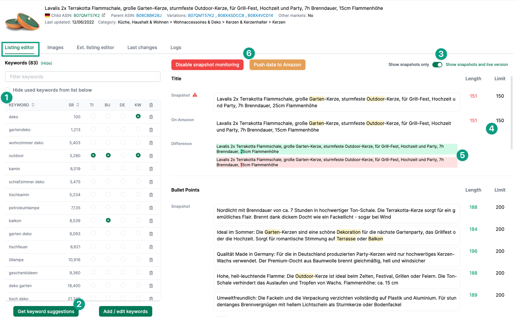This screenshot has height=320, width=517.
Task: Open the Logs tab
Action: (176, 48)
